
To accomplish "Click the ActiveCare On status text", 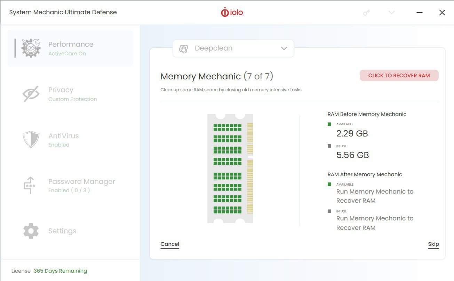I will click(x=67, y=54).
